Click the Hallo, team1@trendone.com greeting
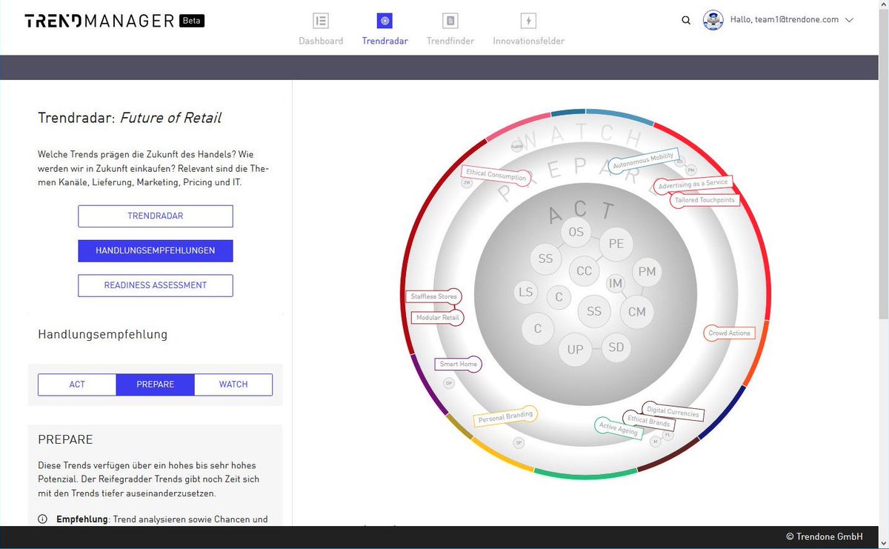This screenshot has height=549, width=889. (x=785, y=20)
